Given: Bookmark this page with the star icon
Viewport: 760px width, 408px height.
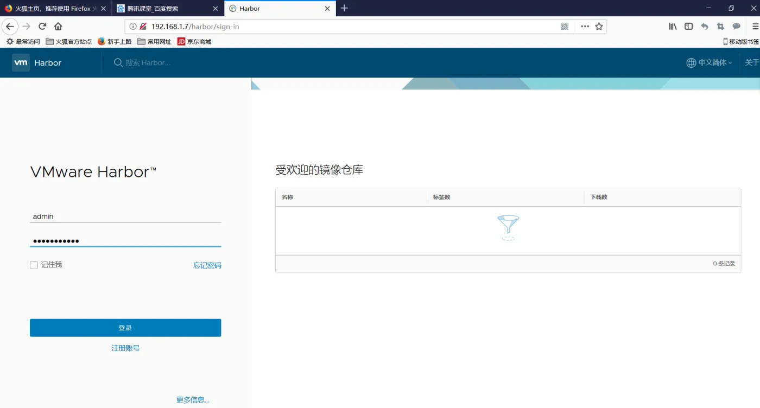Looking at the screenshot, I should click(599, 26).
